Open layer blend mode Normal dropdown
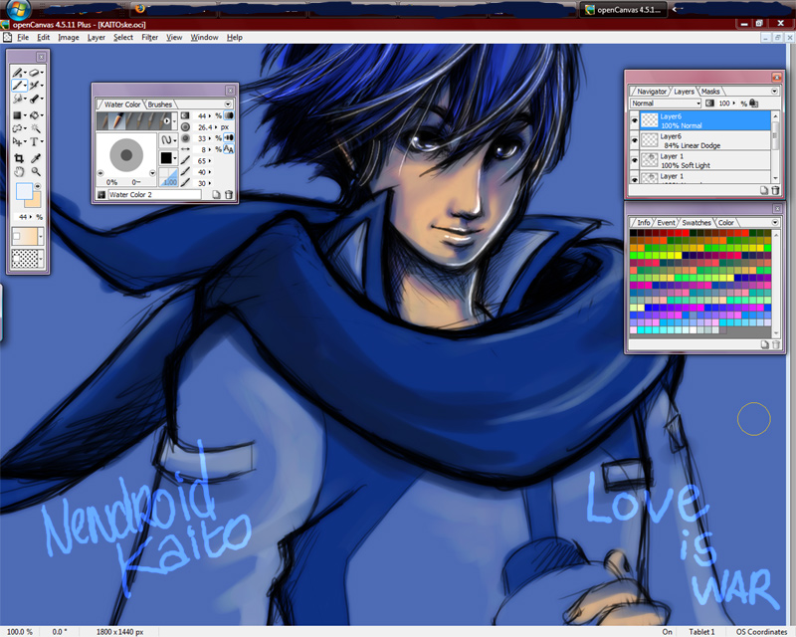The image size is (796, 637). (666, 104)
